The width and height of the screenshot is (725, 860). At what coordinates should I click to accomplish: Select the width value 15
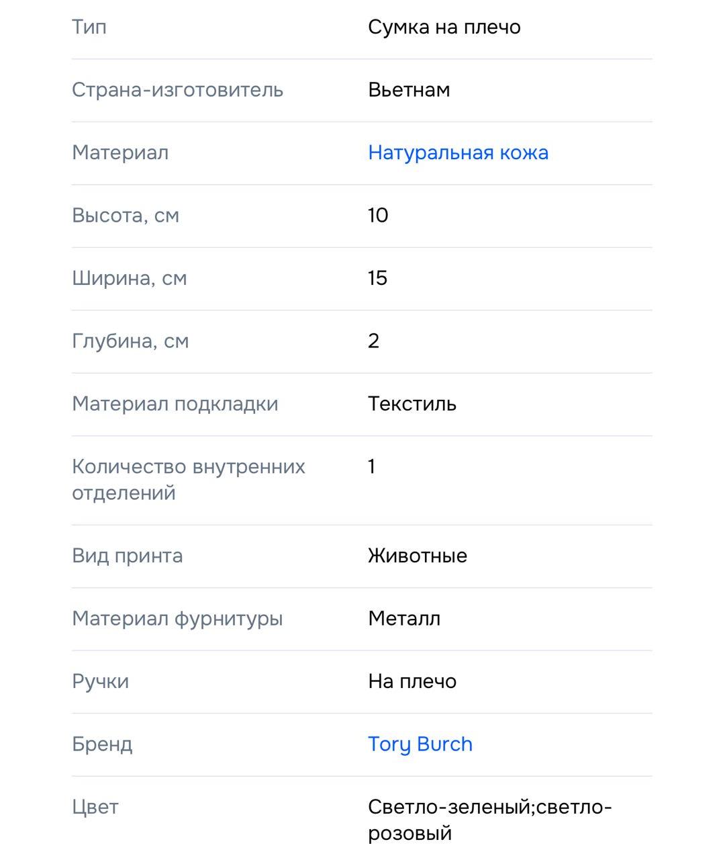click(378, 278)
